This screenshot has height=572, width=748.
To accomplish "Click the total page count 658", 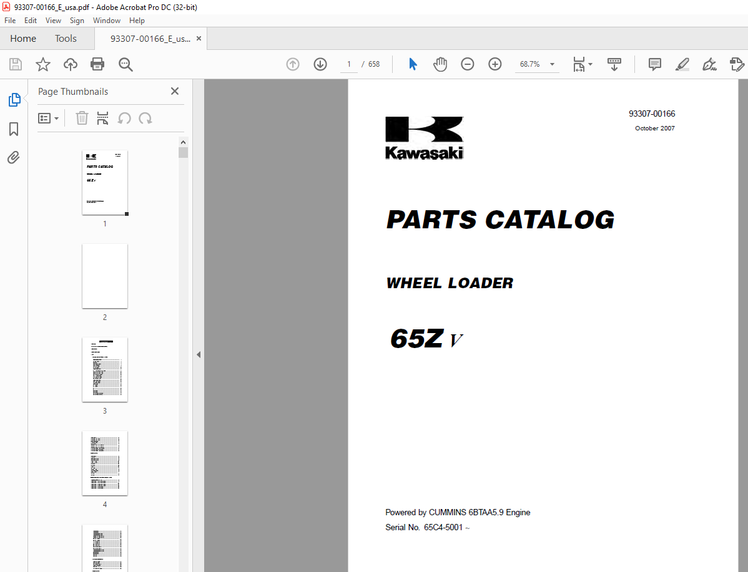I will 374,64.
